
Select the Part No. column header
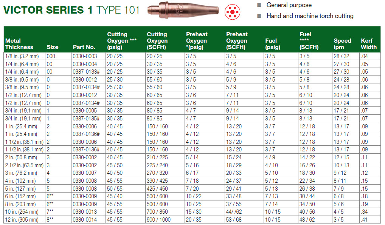tap(84, 47)
